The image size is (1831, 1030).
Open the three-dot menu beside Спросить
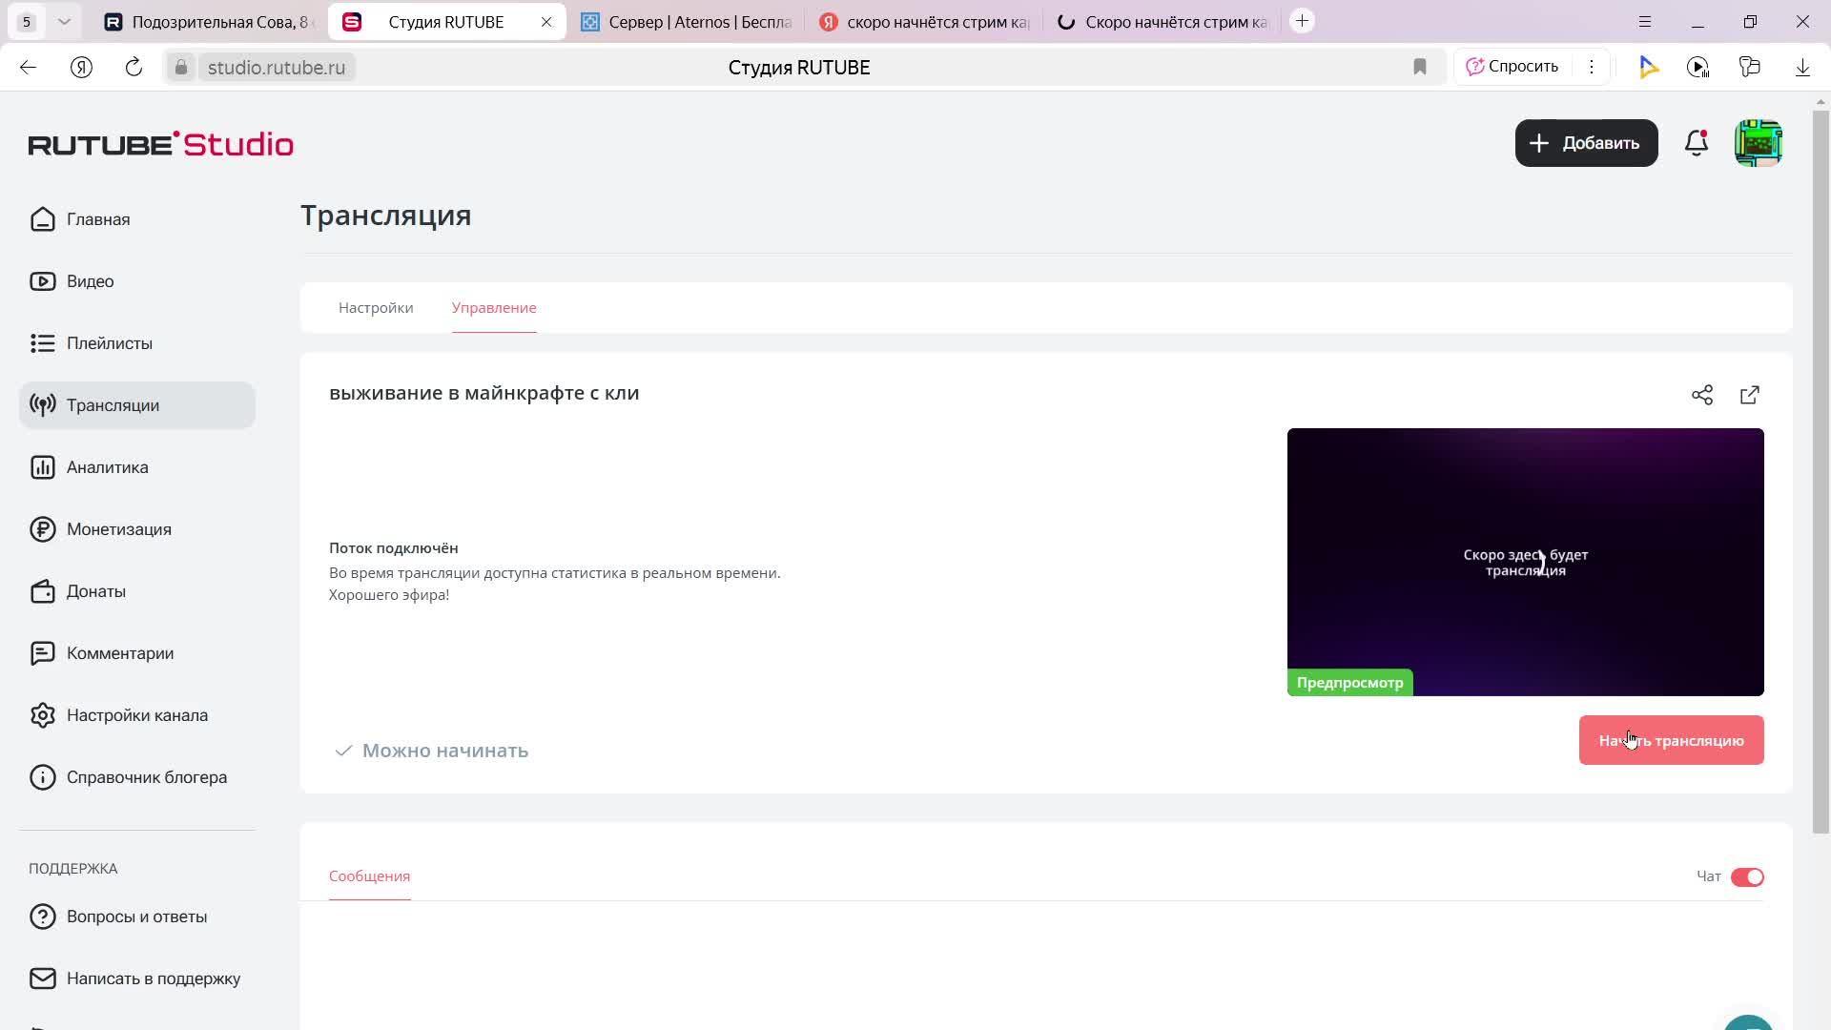(1592, 67)
